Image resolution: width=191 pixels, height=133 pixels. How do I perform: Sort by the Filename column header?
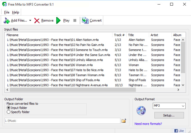pos(58,35)
